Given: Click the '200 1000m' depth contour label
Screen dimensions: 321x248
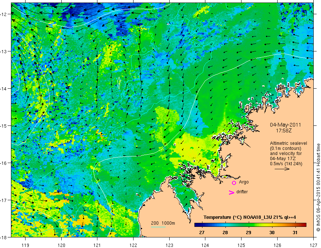Looking at the screenshot, I should (163, 223).
